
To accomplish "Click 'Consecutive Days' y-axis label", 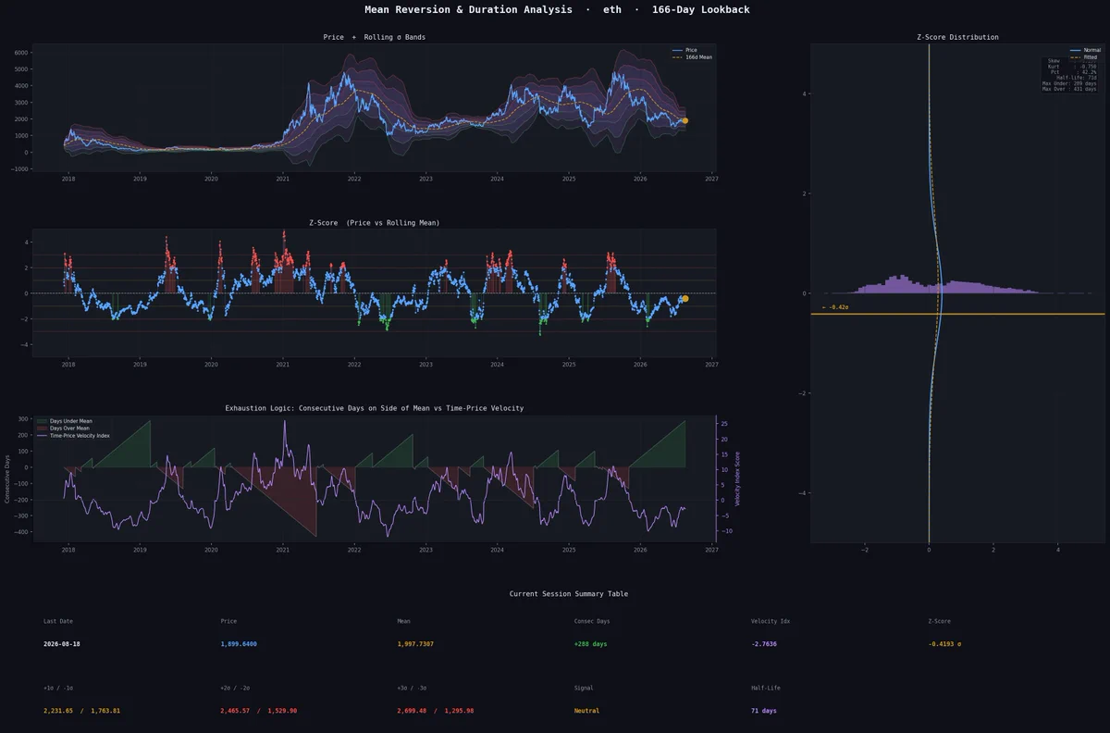I will [x=7, y=478].
